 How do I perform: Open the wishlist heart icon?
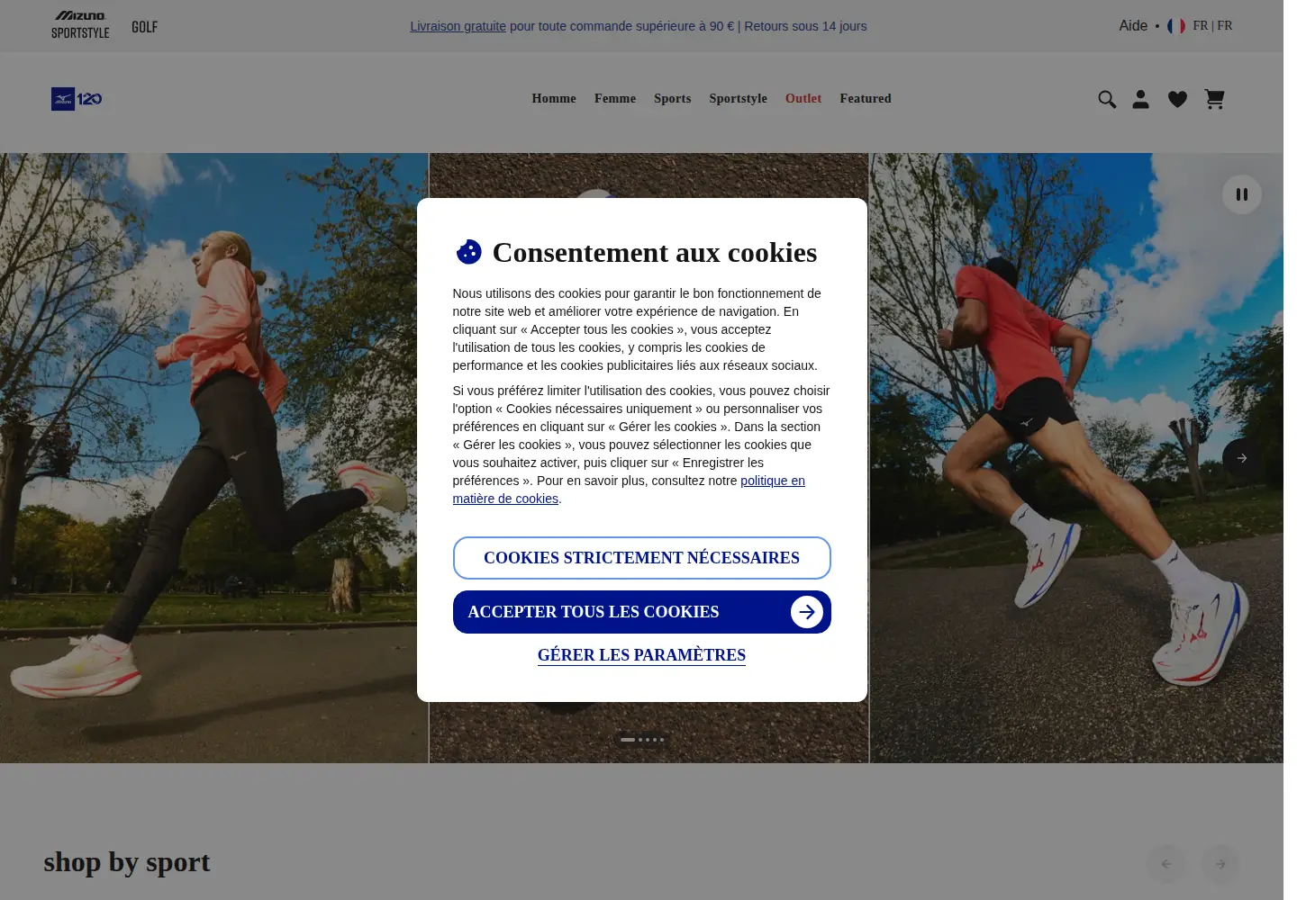1177,99
